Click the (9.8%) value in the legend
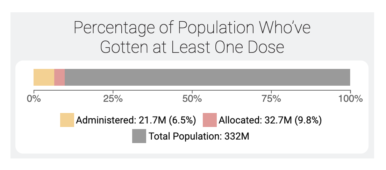 click(308, 120)
